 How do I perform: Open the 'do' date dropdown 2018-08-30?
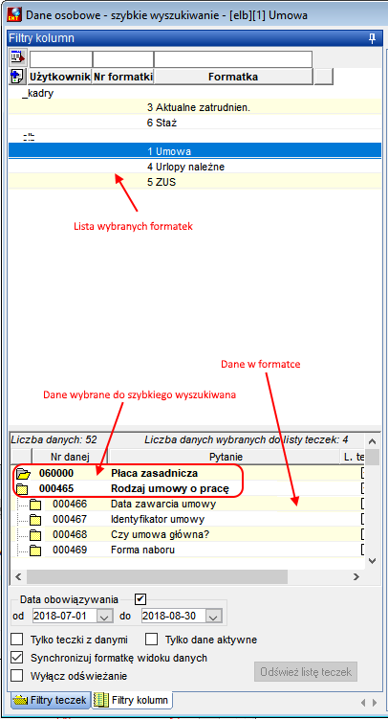214,617
